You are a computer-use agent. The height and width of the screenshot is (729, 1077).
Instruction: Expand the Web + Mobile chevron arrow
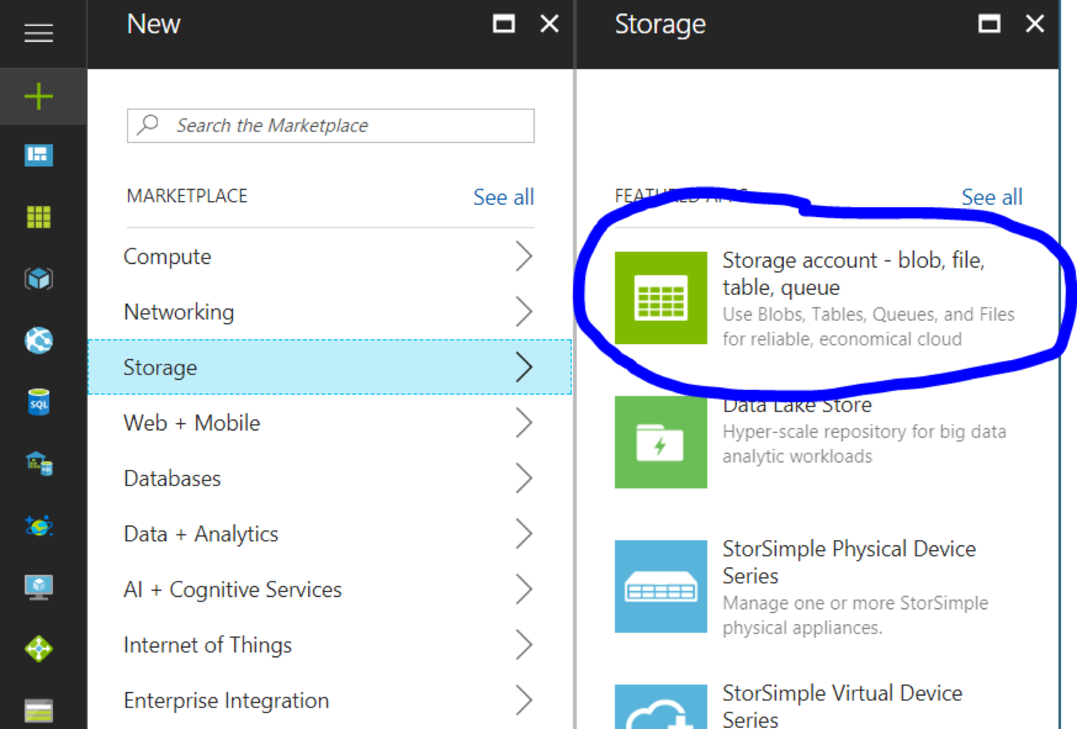(524, 423)
